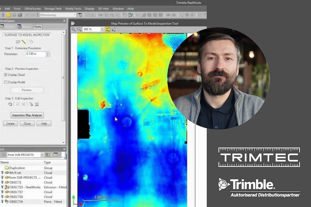The height and width of the screenshot is (207, 311).
Task: Open the OfficeSurvey menu
Action: pos(33,9)
